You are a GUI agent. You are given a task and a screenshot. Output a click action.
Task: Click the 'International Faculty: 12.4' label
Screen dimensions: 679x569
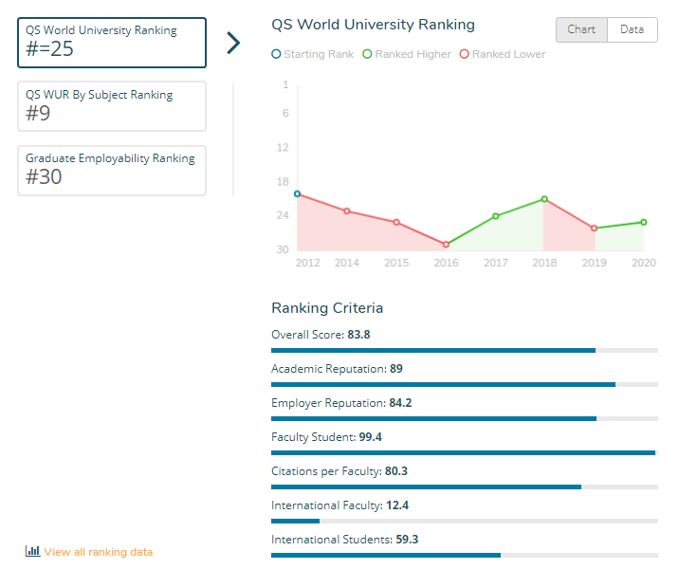tap(339, 505)
